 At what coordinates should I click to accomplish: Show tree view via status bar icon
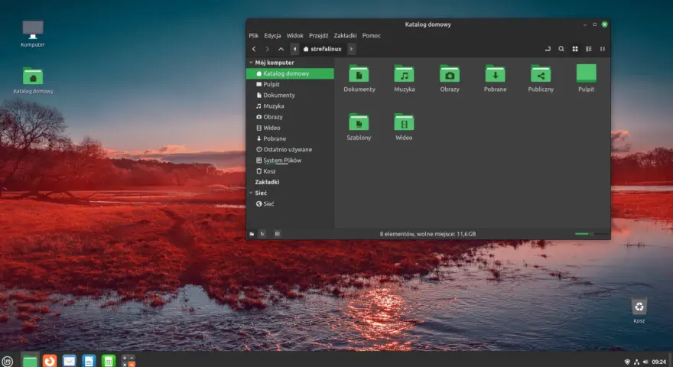point(262,234)
